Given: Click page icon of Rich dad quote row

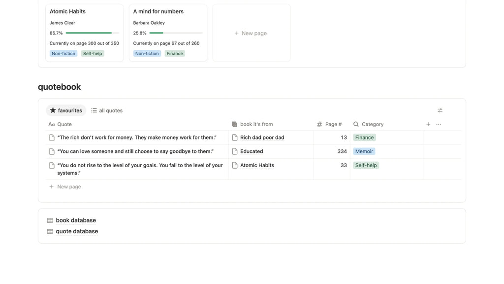Looking at the screenshot, I should 52,138.
